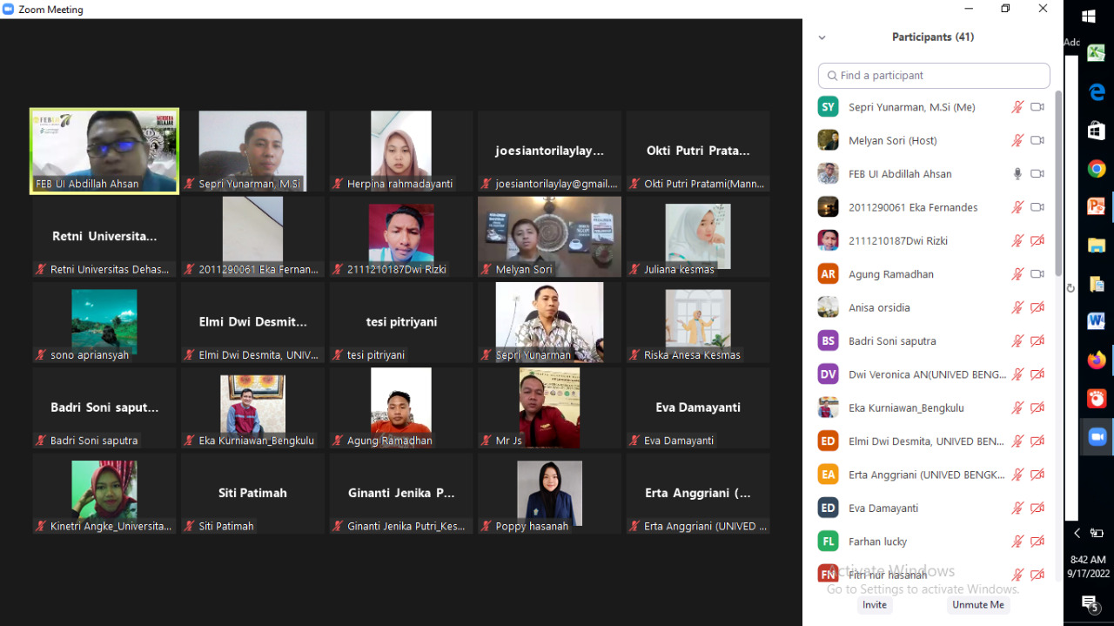Click the crossed camera icon for Eva Damayanti
The height and width of the screenshot is (626, 1114).
pyautogui.click(x=1037, y=508)
